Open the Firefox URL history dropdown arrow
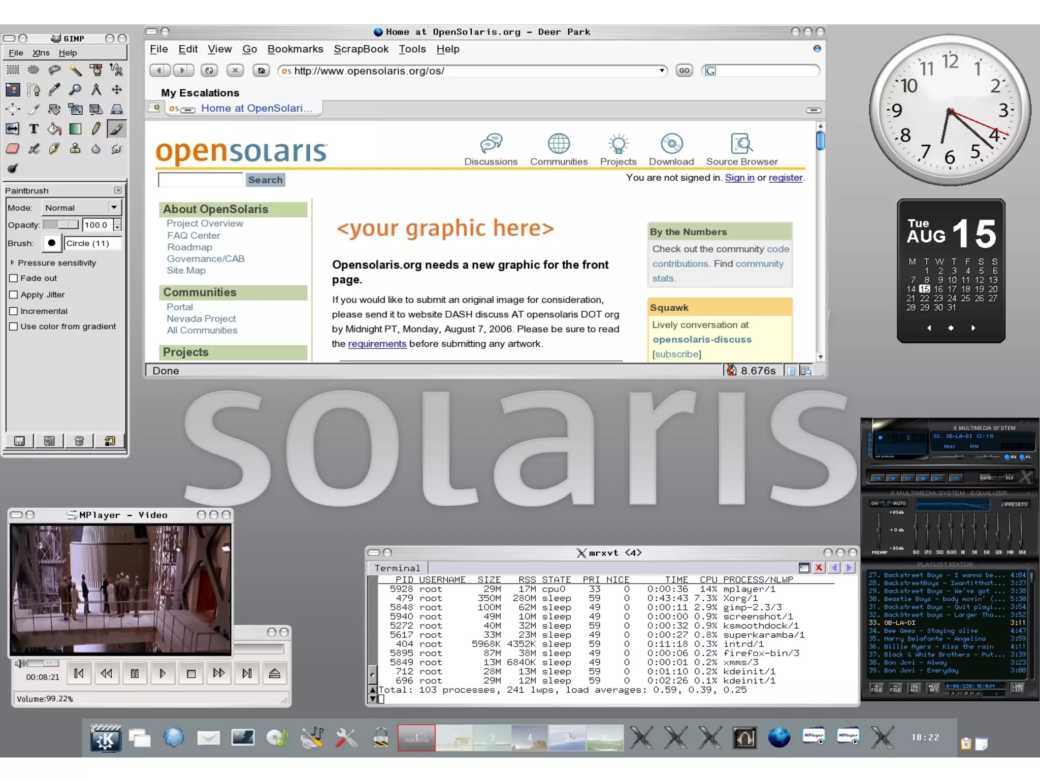1040x780 pixels. [x=662, y=71]
